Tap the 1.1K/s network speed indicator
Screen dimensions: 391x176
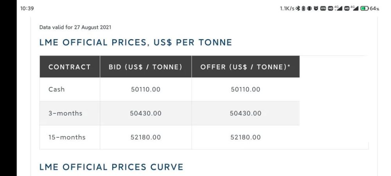tap(287, 9)
